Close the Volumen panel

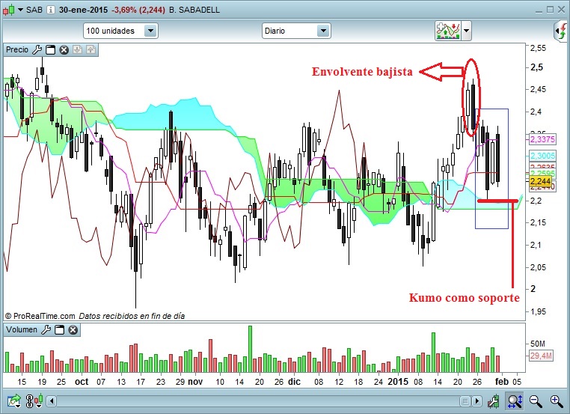[73, 330]
